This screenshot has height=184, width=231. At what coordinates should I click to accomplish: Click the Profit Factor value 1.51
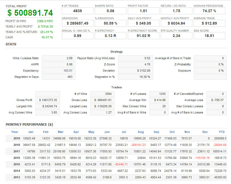(x=143, y=11)
